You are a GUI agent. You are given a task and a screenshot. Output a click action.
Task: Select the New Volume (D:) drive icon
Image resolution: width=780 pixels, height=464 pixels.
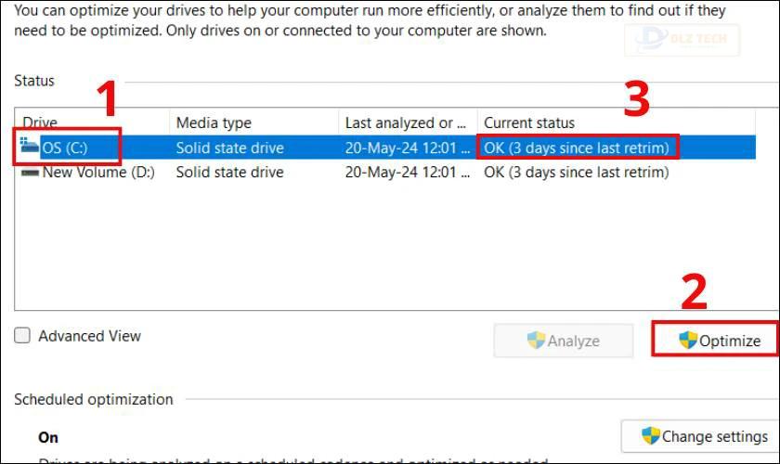click(x=30, y=173)
